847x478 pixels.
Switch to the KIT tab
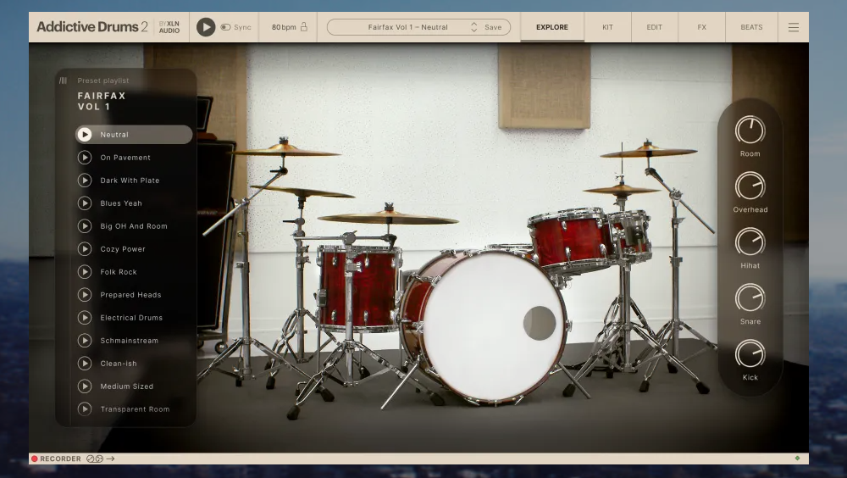(x=607, y=27)
